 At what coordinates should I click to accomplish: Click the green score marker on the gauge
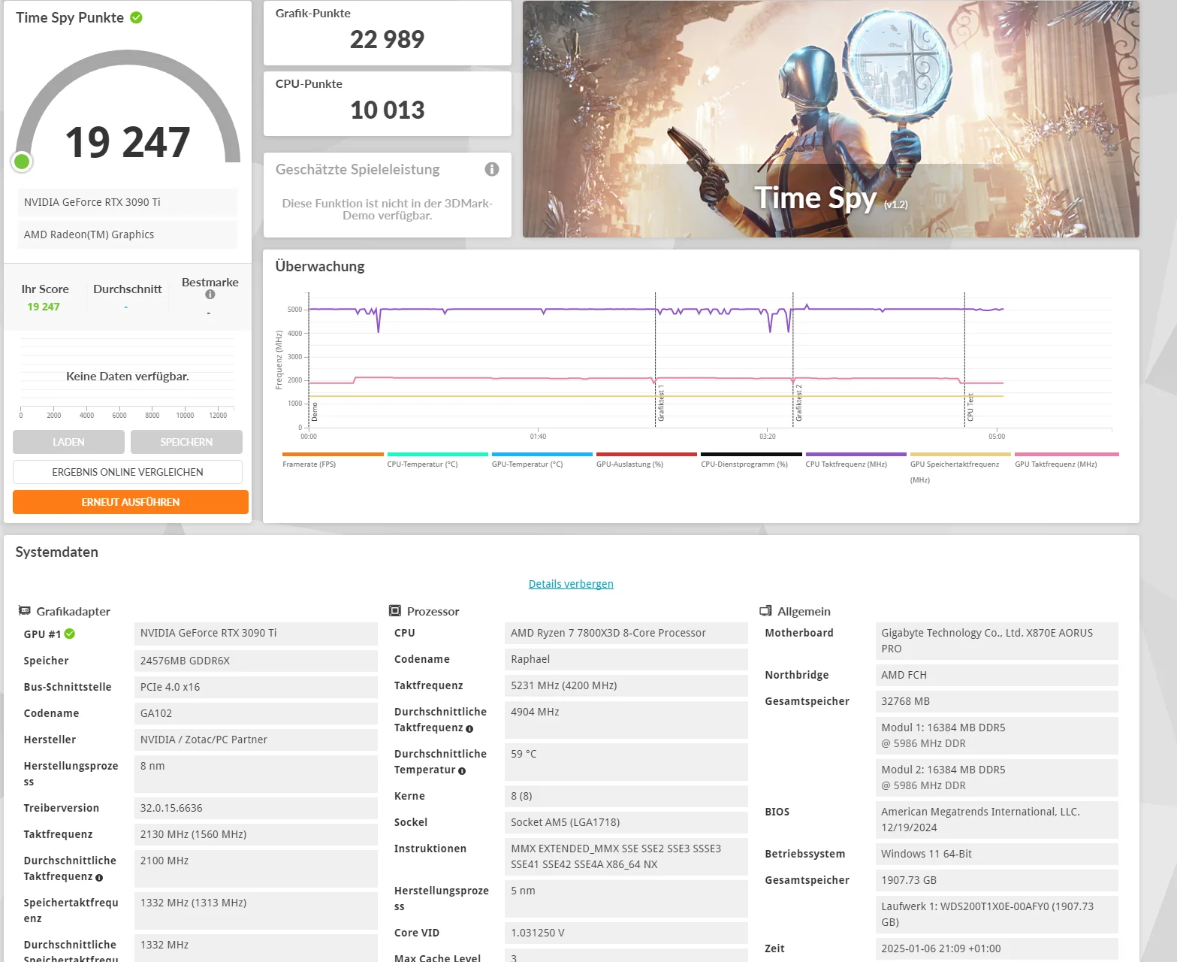(22, 161)
